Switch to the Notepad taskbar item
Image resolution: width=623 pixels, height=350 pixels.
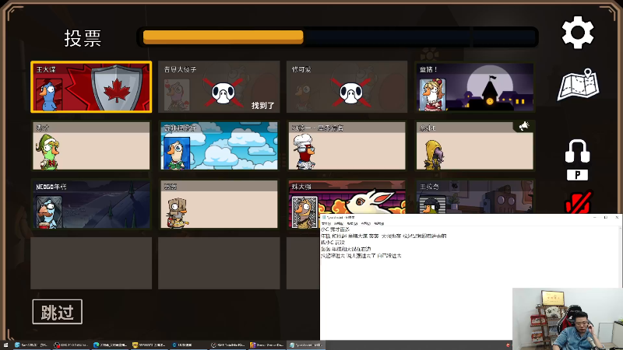pyautogui.click(x=306, y=345)
